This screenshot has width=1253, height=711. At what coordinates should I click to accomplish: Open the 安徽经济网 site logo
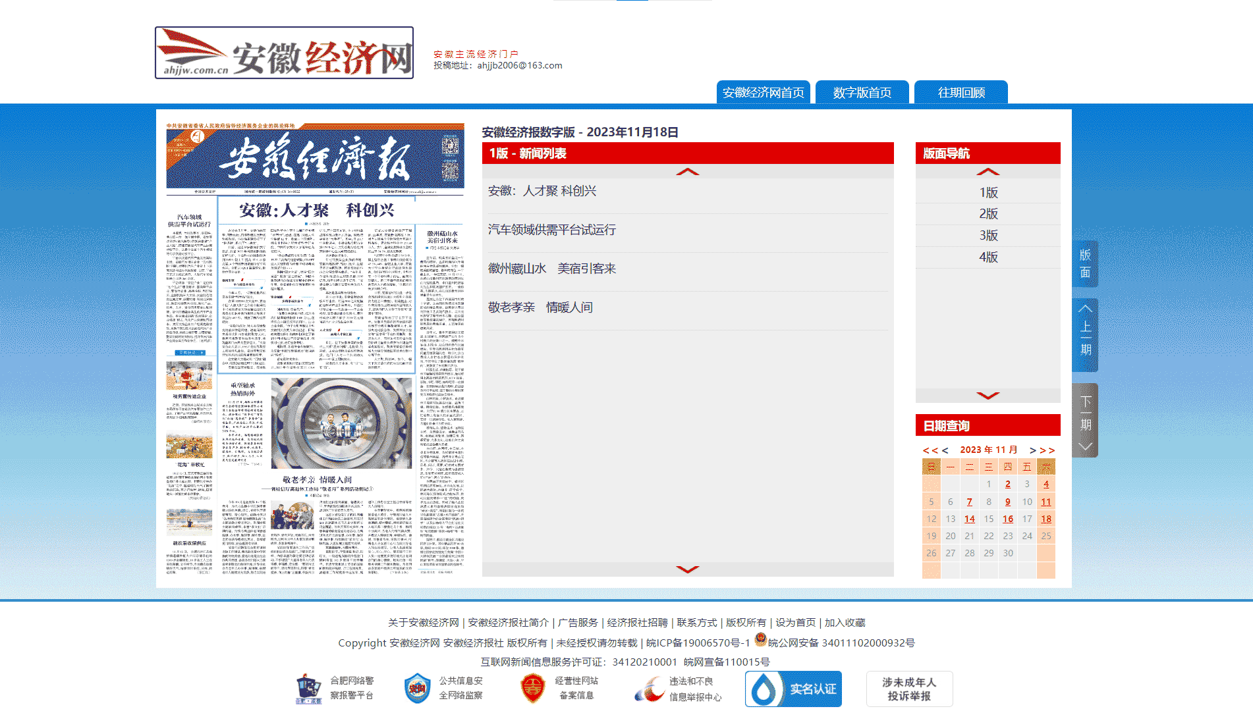(x=284, y=53)
